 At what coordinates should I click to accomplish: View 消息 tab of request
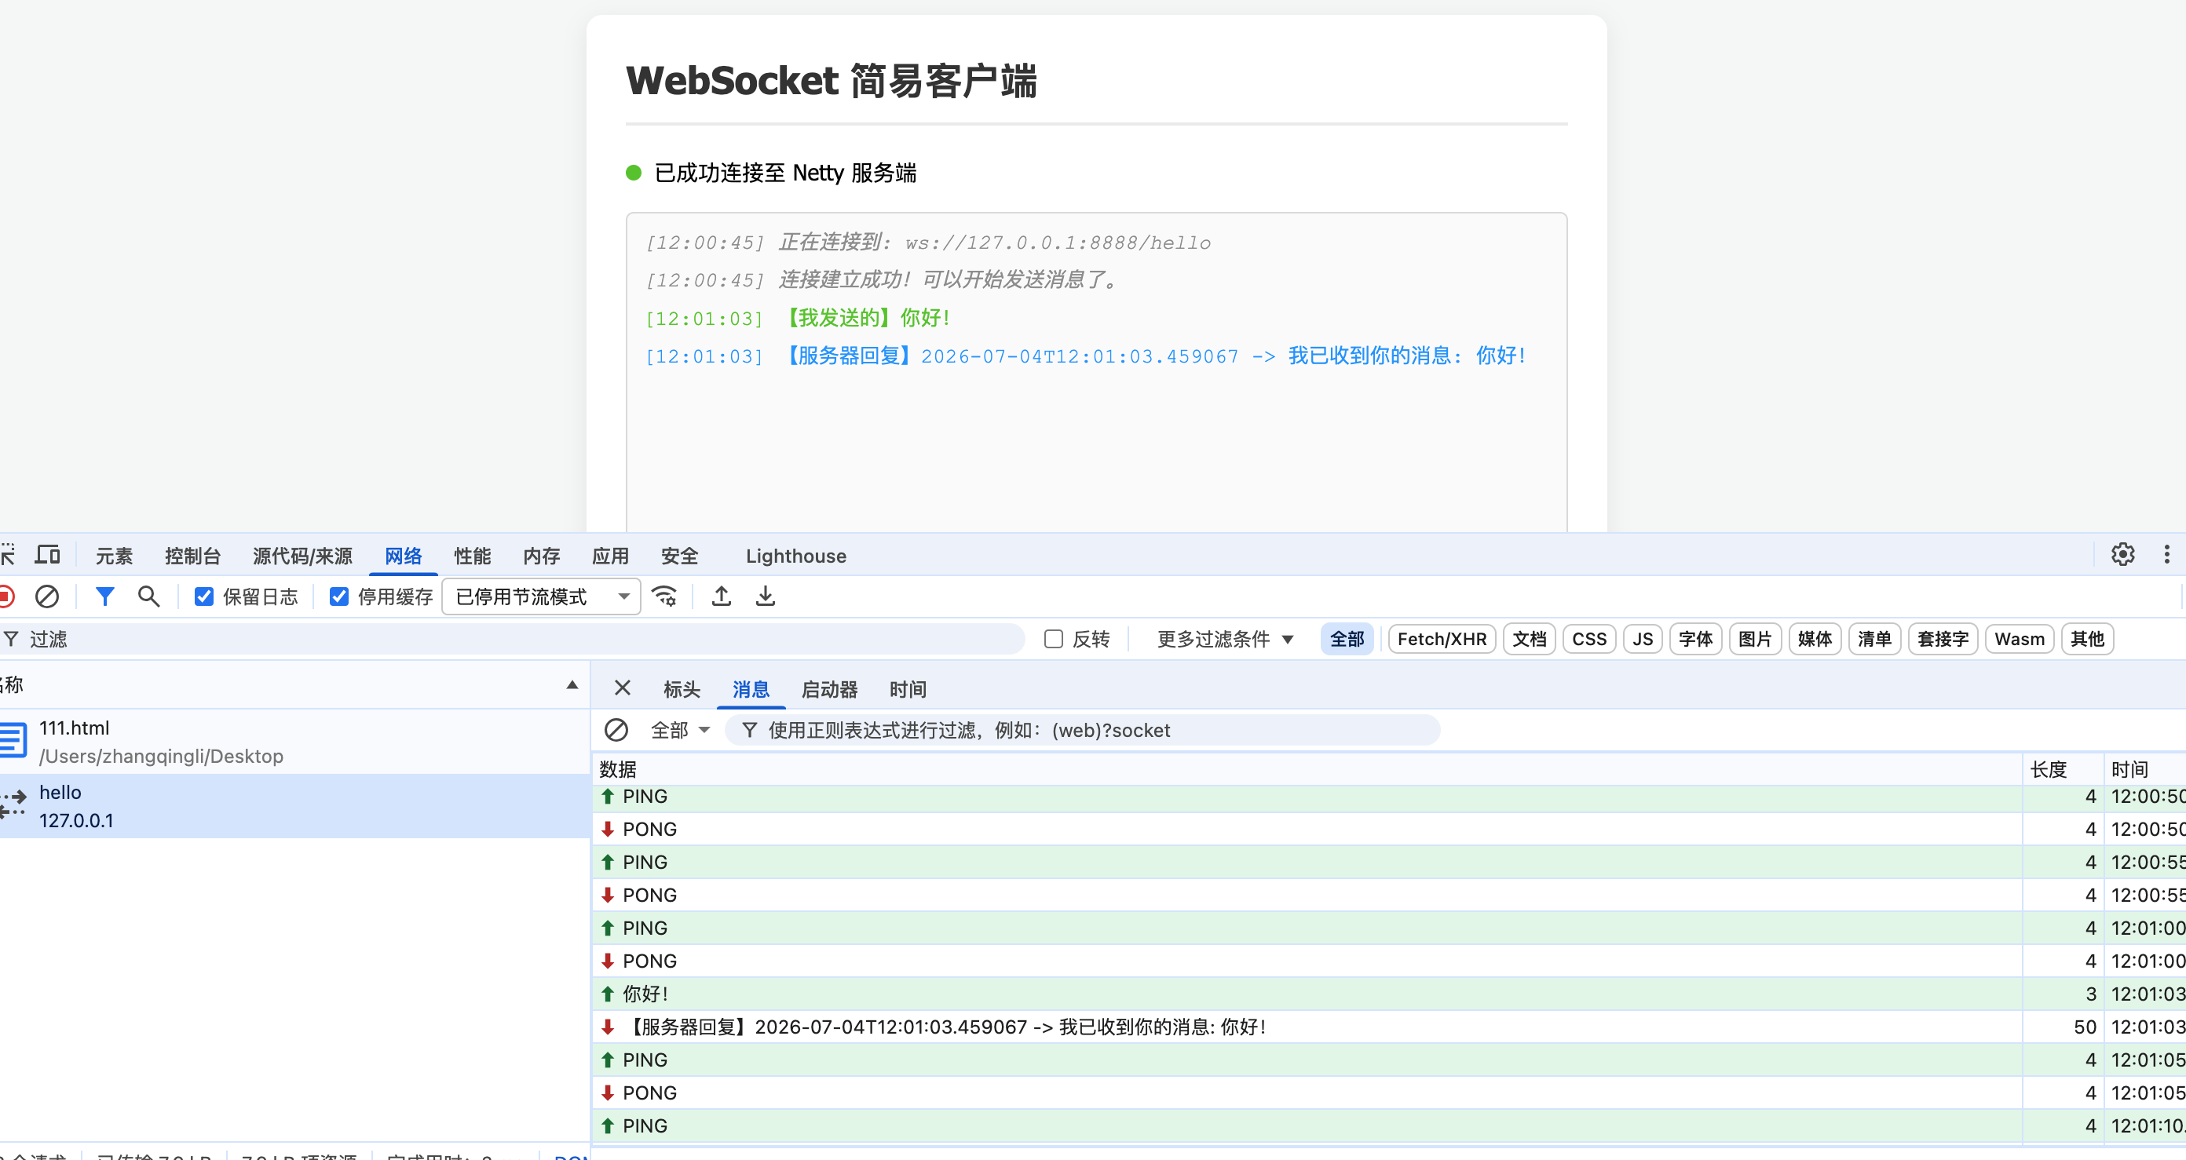(751, 688)
